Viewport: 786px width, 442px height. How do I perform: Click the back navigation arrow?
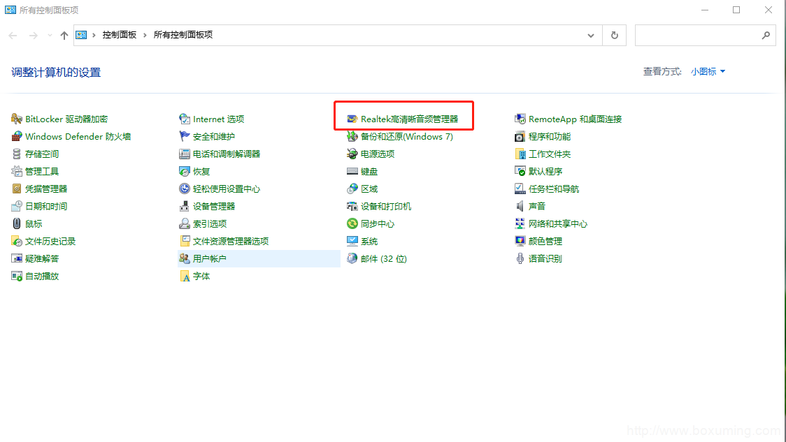(13, 36)
